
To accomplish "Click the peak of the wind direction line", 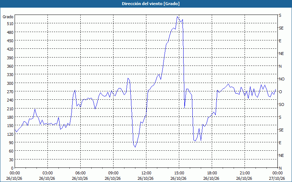I will coord(177,17).
